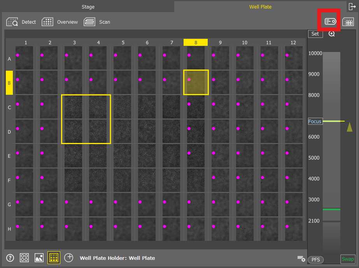Click the four-circles view icon
Image resolution: width=359 pixels, height=268 pixels.
(x=24, y=258)
